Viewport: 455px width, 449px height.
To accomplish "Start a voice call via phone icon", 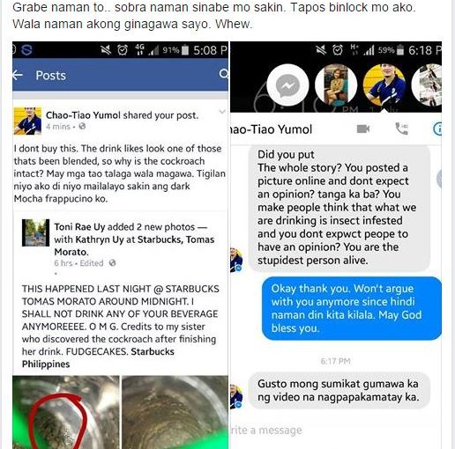I will pos(401,129).
